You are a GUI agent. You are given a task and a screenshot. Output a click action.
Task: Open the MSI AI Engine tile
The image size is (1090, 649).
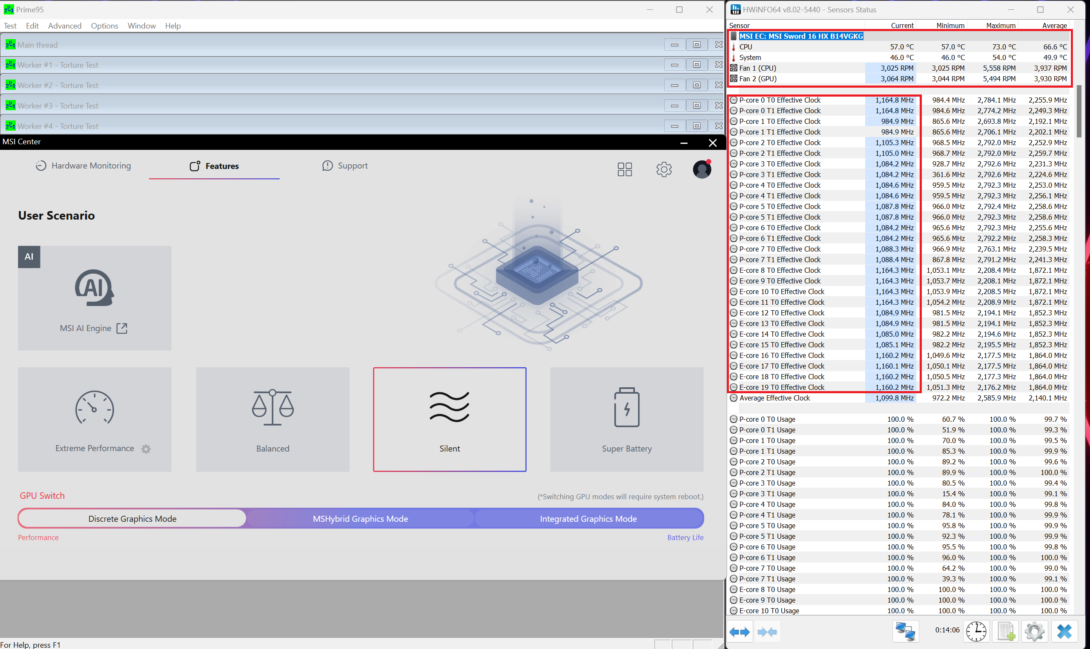tap(95, 298)
